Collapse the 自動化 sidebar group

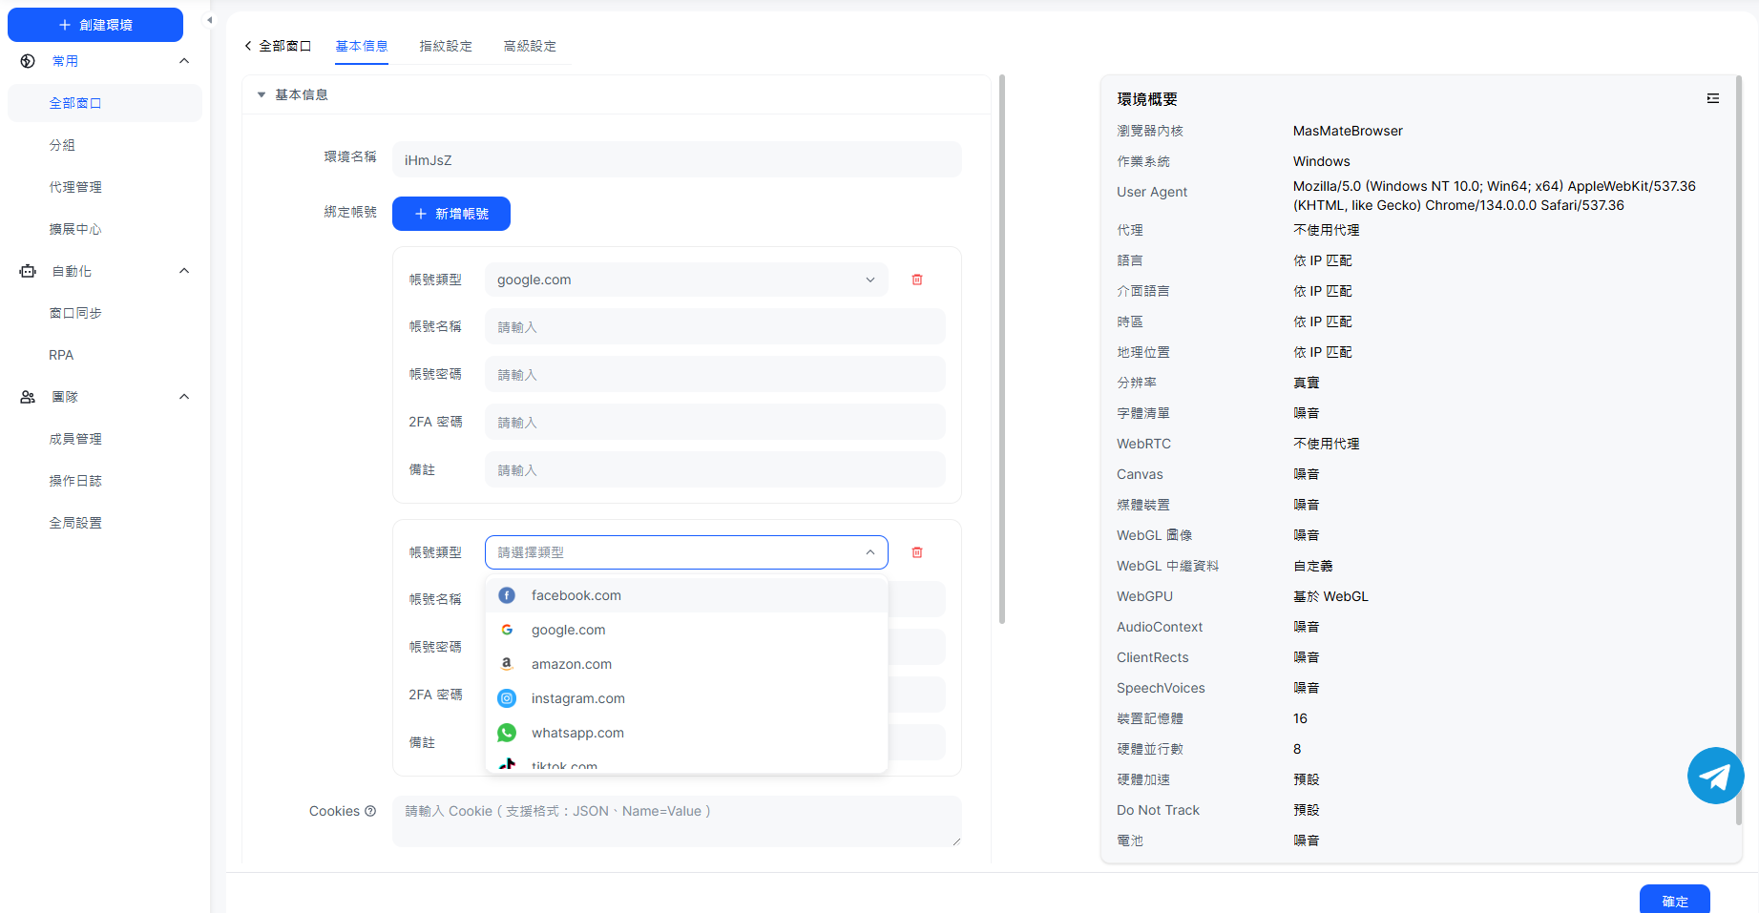coord(184,271)
